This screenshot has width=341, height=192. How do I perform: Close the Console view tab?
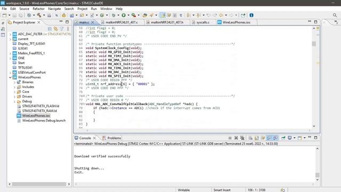pyautogui.click(x=94, y=138)
